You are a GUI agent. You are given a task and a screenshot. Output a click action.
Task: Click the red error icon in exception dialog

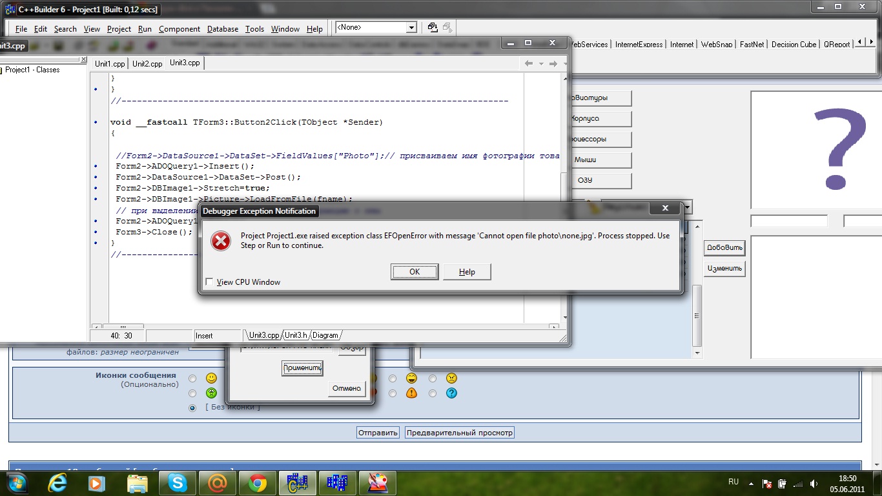[221, 241]
